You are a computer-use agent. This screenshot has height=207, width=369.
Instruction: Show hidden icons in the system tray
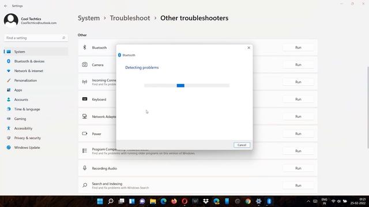pyautogui.click(x=308, y=201)
